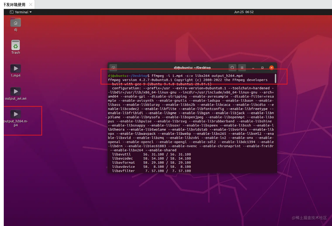Open a new terminal tab with the plus icon
The width and height of the screenshot is (332, 226).
113,68
